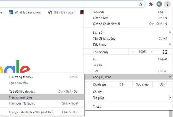The width and height of the screenshot is (173, 117).
Task: Expand the Lịch sử submenu
Action: 128,32
